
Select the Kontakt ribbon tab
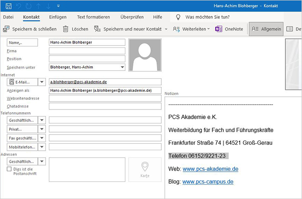(x=31, y=17)
